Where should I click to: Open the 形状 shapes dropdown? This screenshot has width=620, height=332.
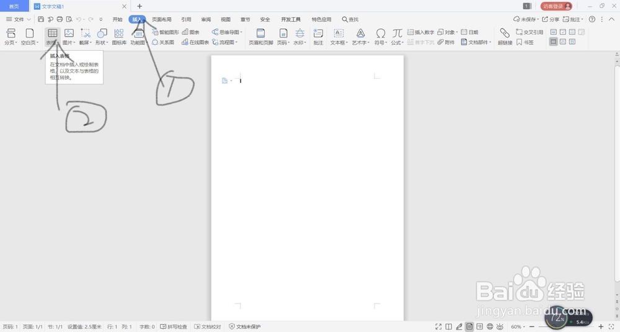pyautogui.click(x=102, y=43)
